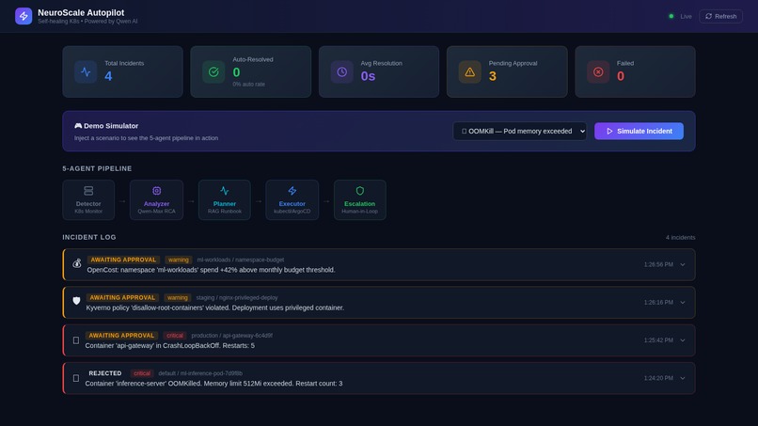Click the game controller Demo Simulator icon
This screenshot has width=758, height=426.
pyautogui.click(x=78, y=126)
